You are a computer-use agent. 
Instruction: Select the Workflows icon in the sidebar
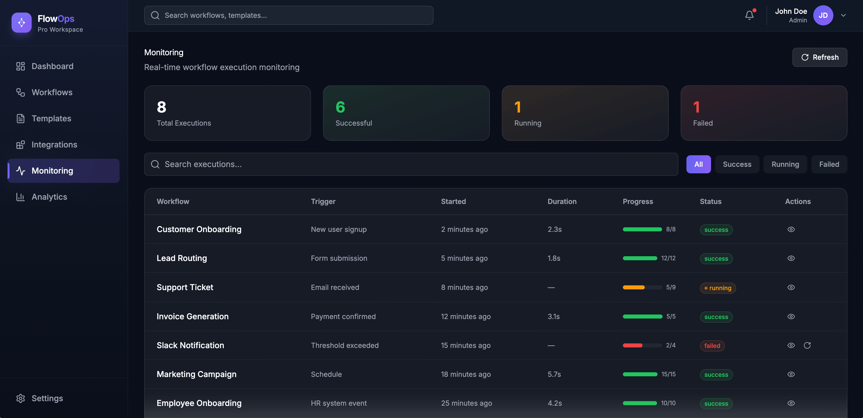[20, 92]
